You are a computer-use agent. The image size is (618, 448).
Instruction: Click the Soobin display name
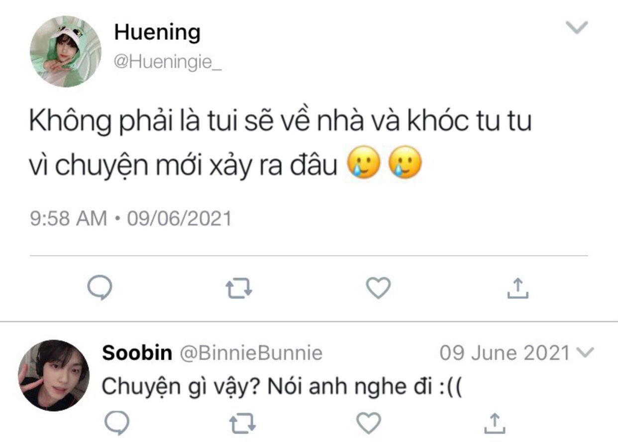[137, 353]
